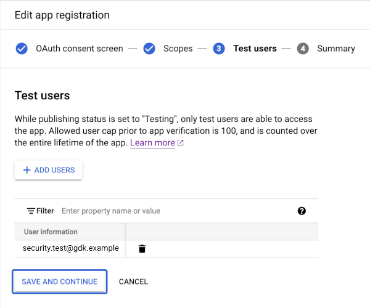370x308 pixels.
Task: Delete test user security.test@gdk.example via trash icon
Action: point(142,249)
